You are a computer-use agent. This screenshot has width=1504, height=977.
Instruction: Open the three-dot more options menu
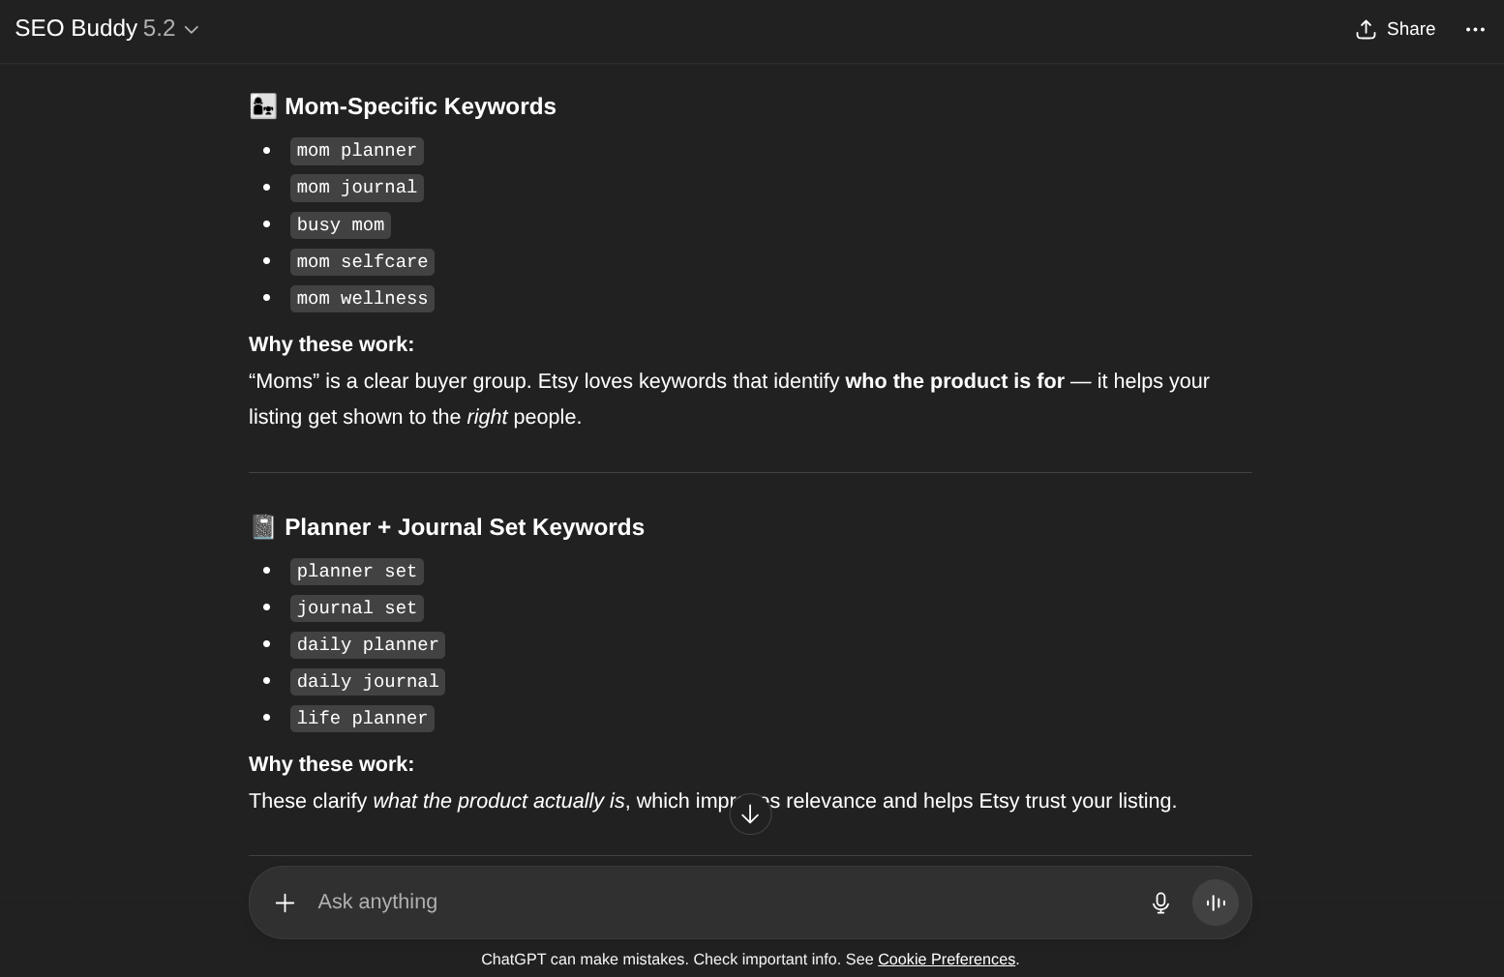point(1475,29)
